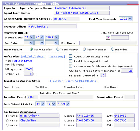Enable Real Estate Agent School checkbox
The image size is (140, 131).
[71, 61]
